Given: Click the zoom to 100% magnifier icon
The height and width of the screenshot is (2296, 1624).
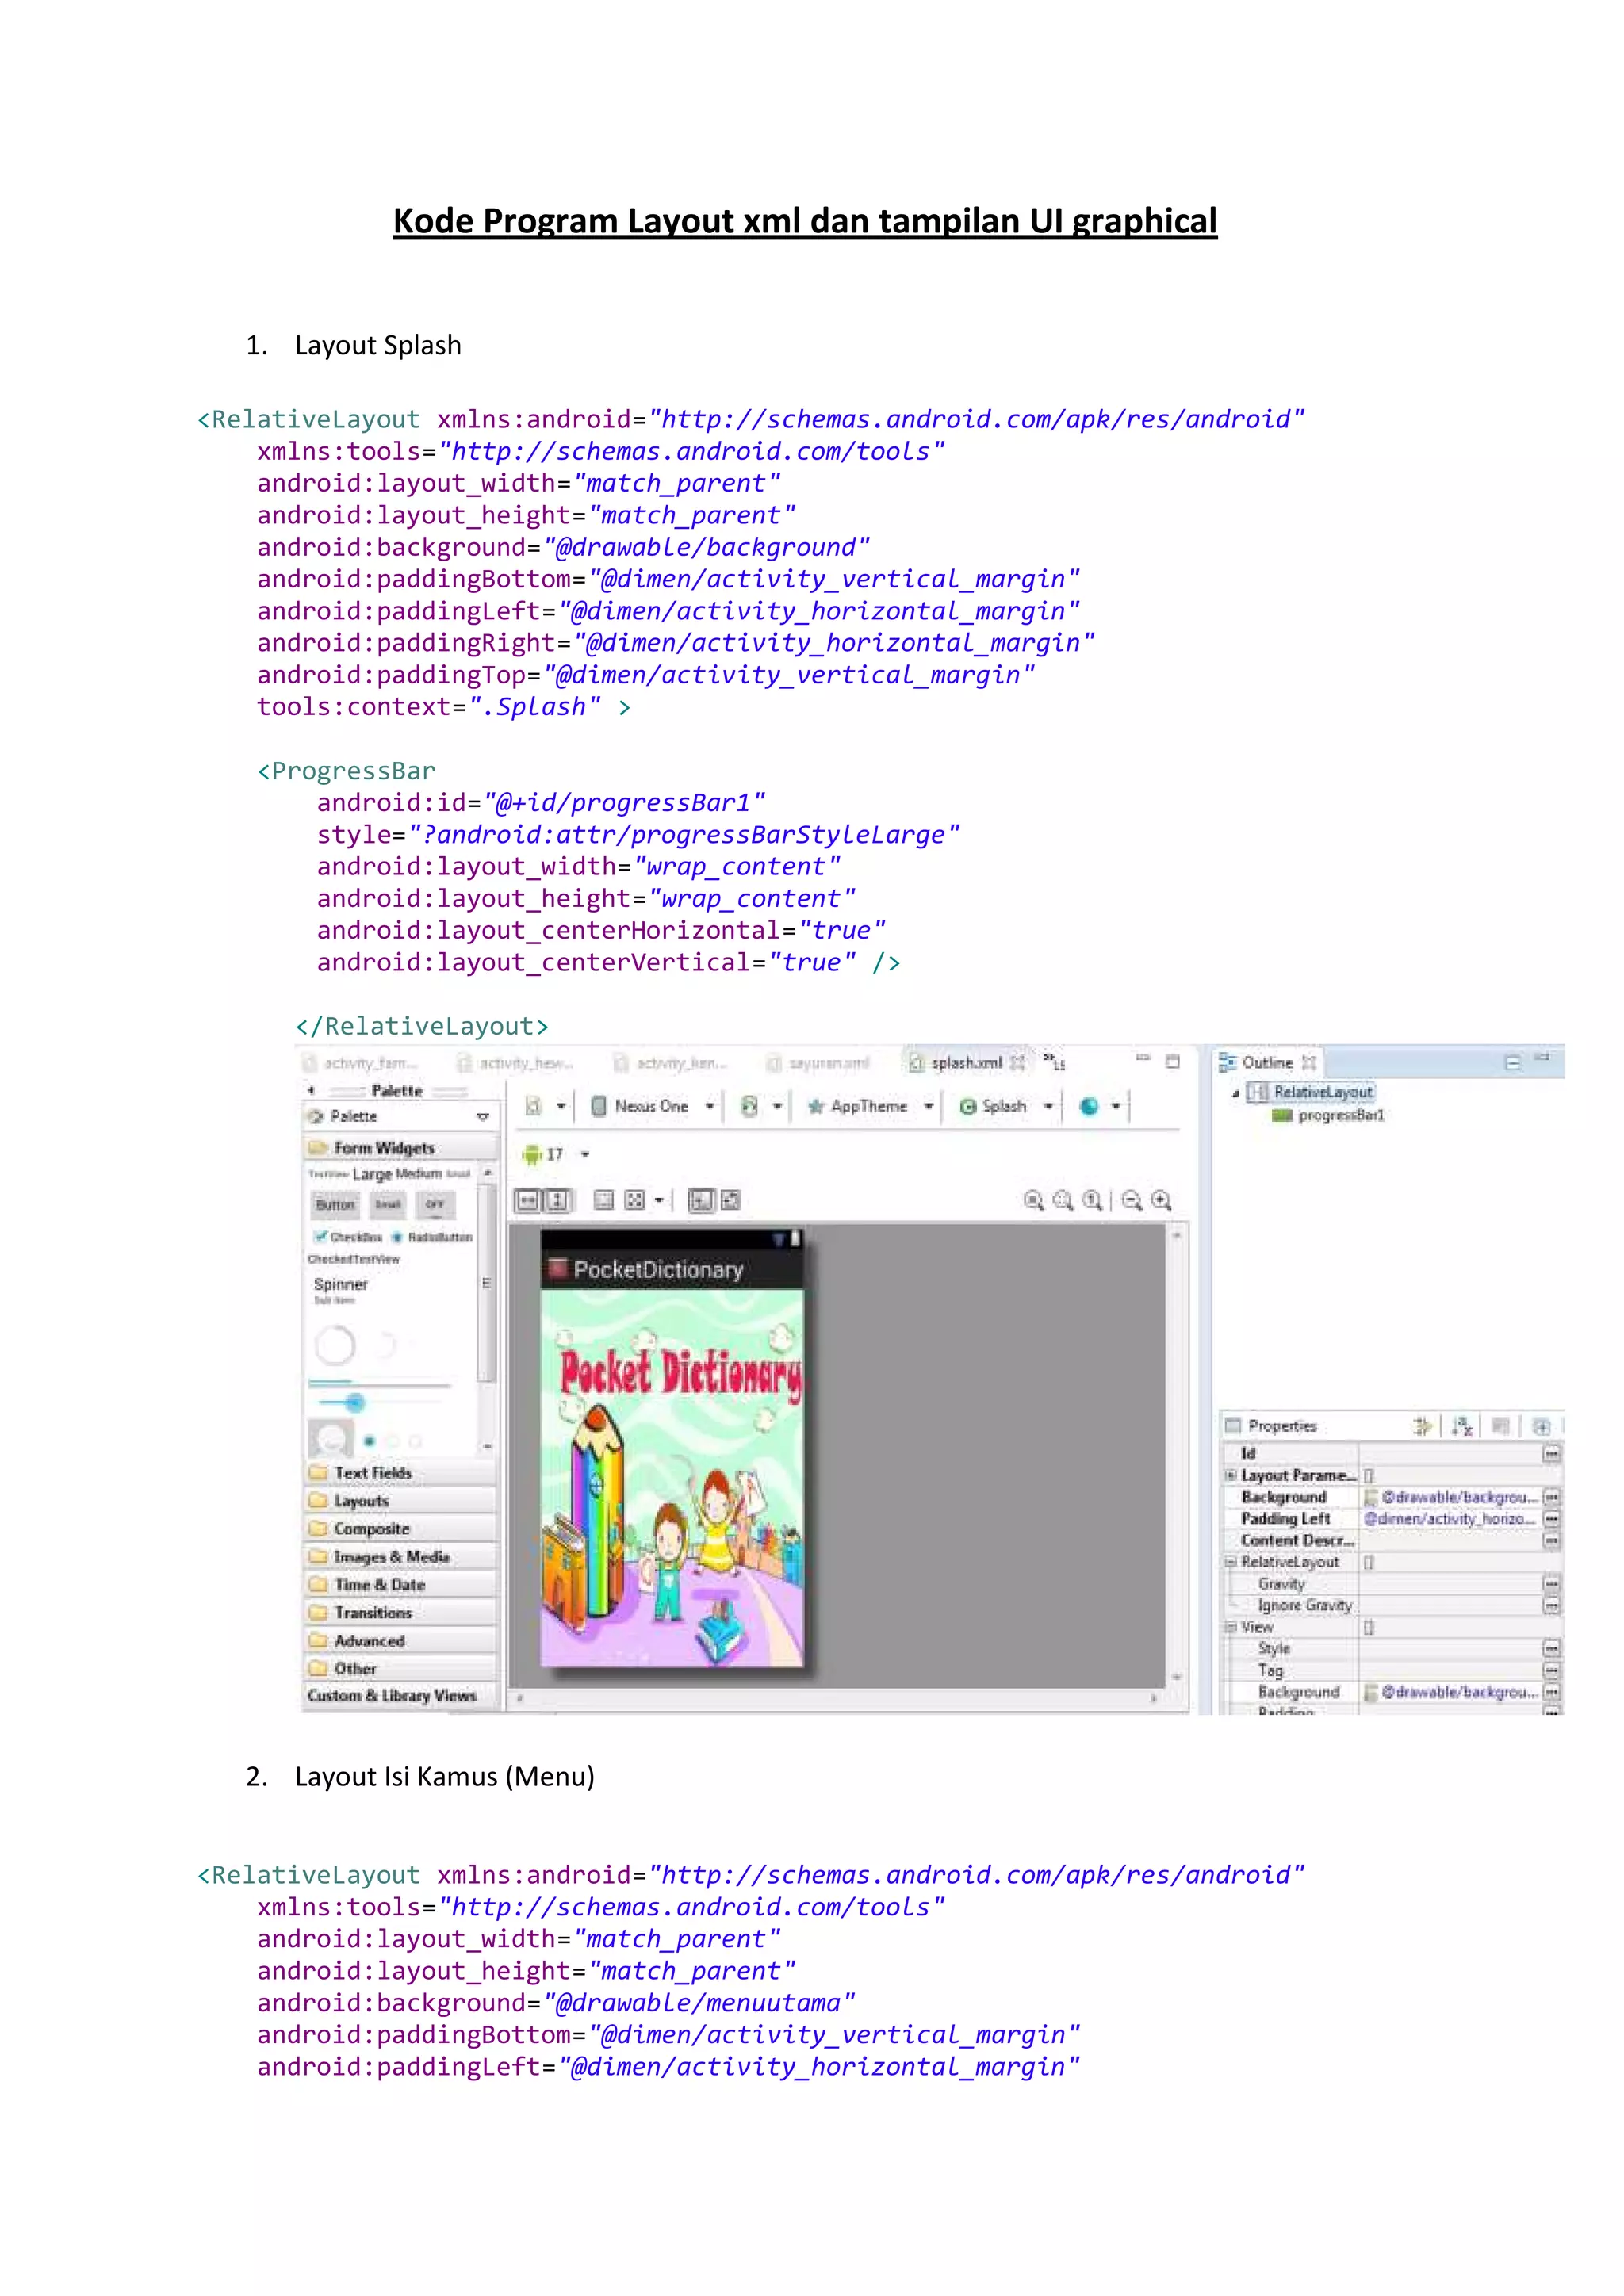Looking at the screenshot, I should click(1093, 1201).
